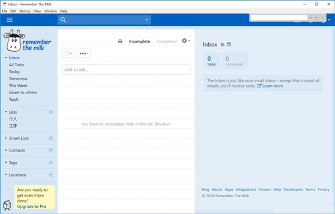Close the find-in-page bar

323,18
